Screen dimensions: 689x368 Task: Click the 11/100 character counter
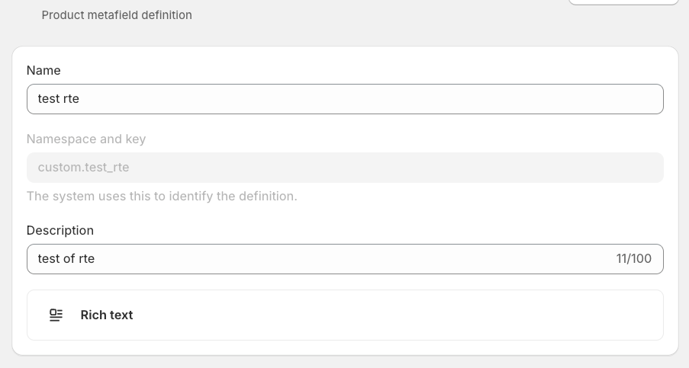[x=634, y=259]
